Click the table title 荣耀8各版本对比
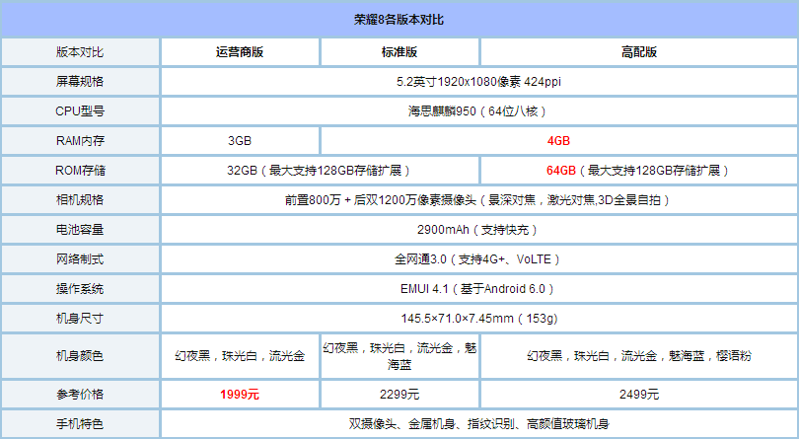The width and height of the screenshot is (799, 439). coord(399,20)
